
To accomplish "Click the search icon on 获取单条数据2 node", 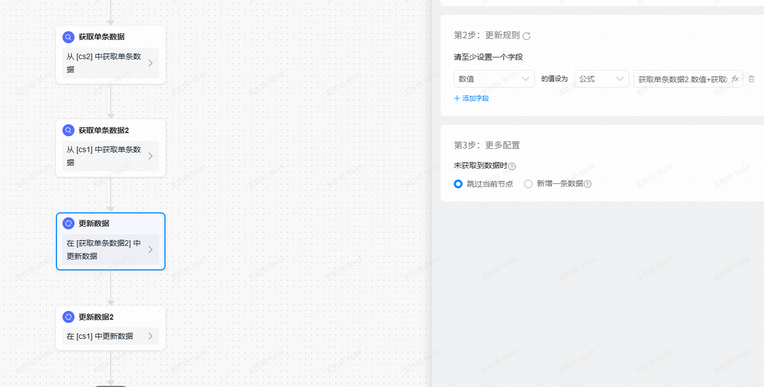I will [x=69, y=130].
